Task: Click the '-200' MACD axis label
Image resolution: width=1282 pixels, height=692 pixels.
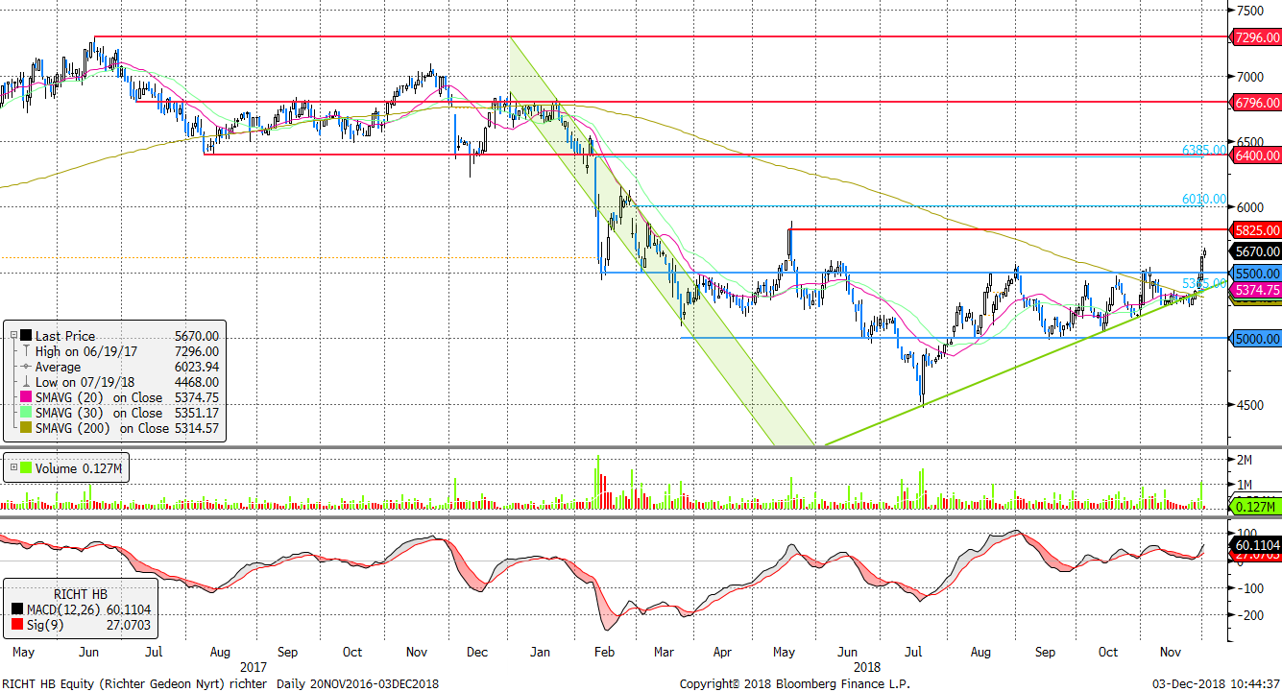Action: pos(1251,615)
